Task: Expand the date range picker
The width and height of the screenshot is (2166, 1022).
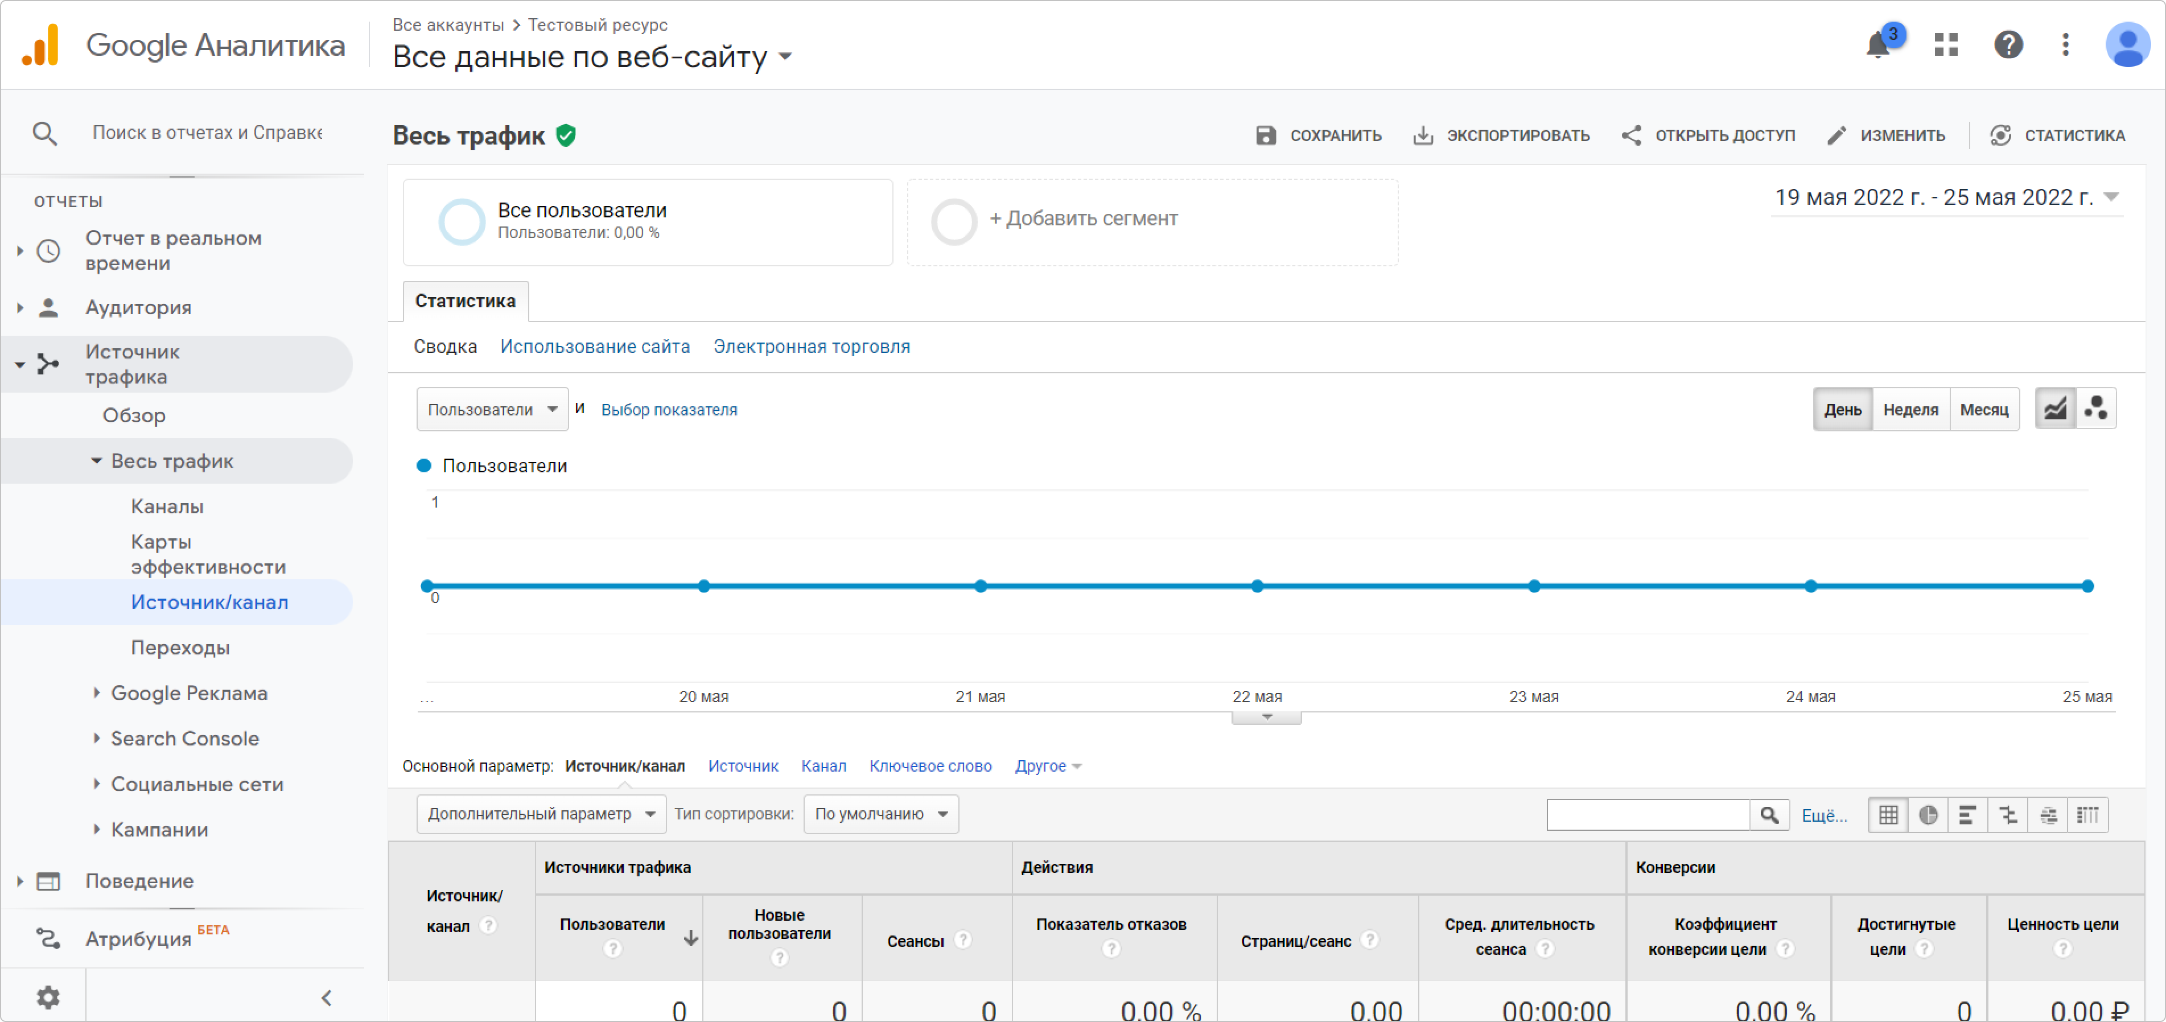Action: 1946,197
